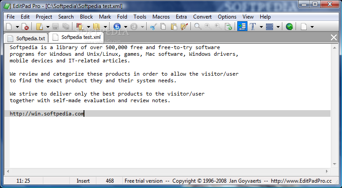Toggle Insert mode in the status bar
The width and height of the screenshot is (342, 188).
[x=83, y=181]
